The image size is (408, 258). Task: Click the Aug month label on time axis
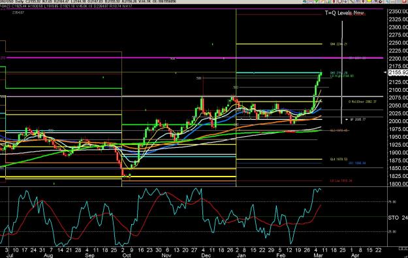coord(48,255)
